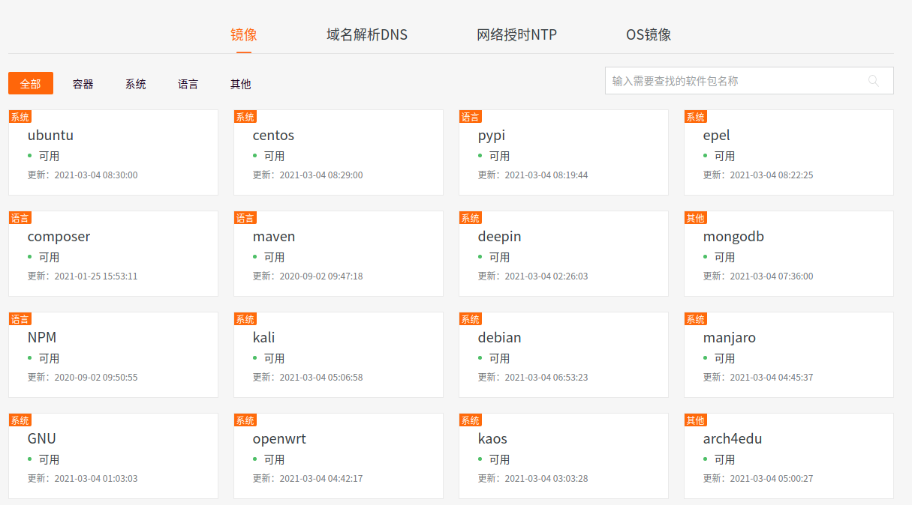Open the composer mirror card

coord(113,254)
